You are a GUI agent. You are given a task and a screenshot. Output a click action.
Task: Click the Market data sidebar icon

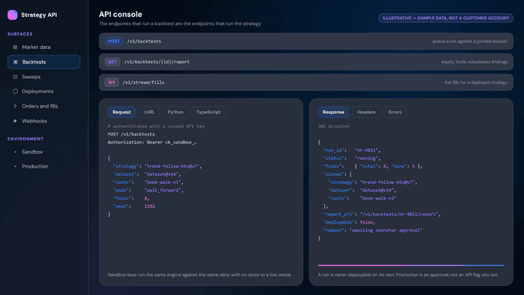click(15, 47)
